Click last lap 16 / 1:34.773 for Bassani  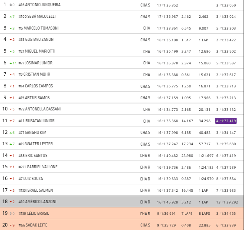click(167, 110)
